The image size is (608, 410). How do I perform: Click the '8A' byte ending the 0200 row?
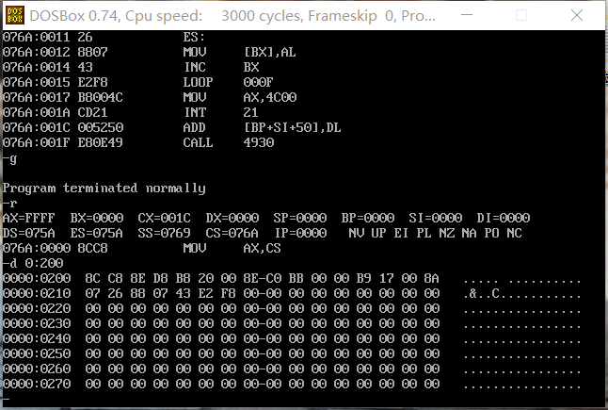(432, 278)
